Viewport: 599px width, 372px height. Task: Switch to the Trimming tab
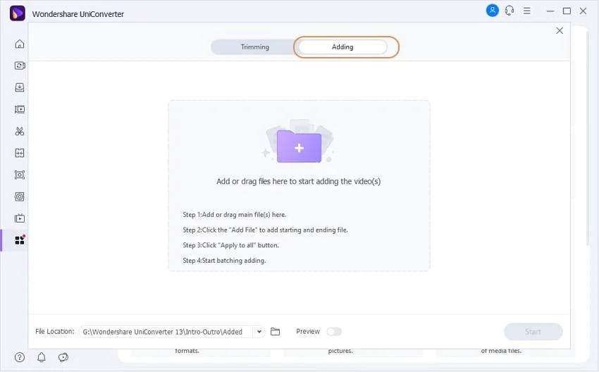coord(255,47)
